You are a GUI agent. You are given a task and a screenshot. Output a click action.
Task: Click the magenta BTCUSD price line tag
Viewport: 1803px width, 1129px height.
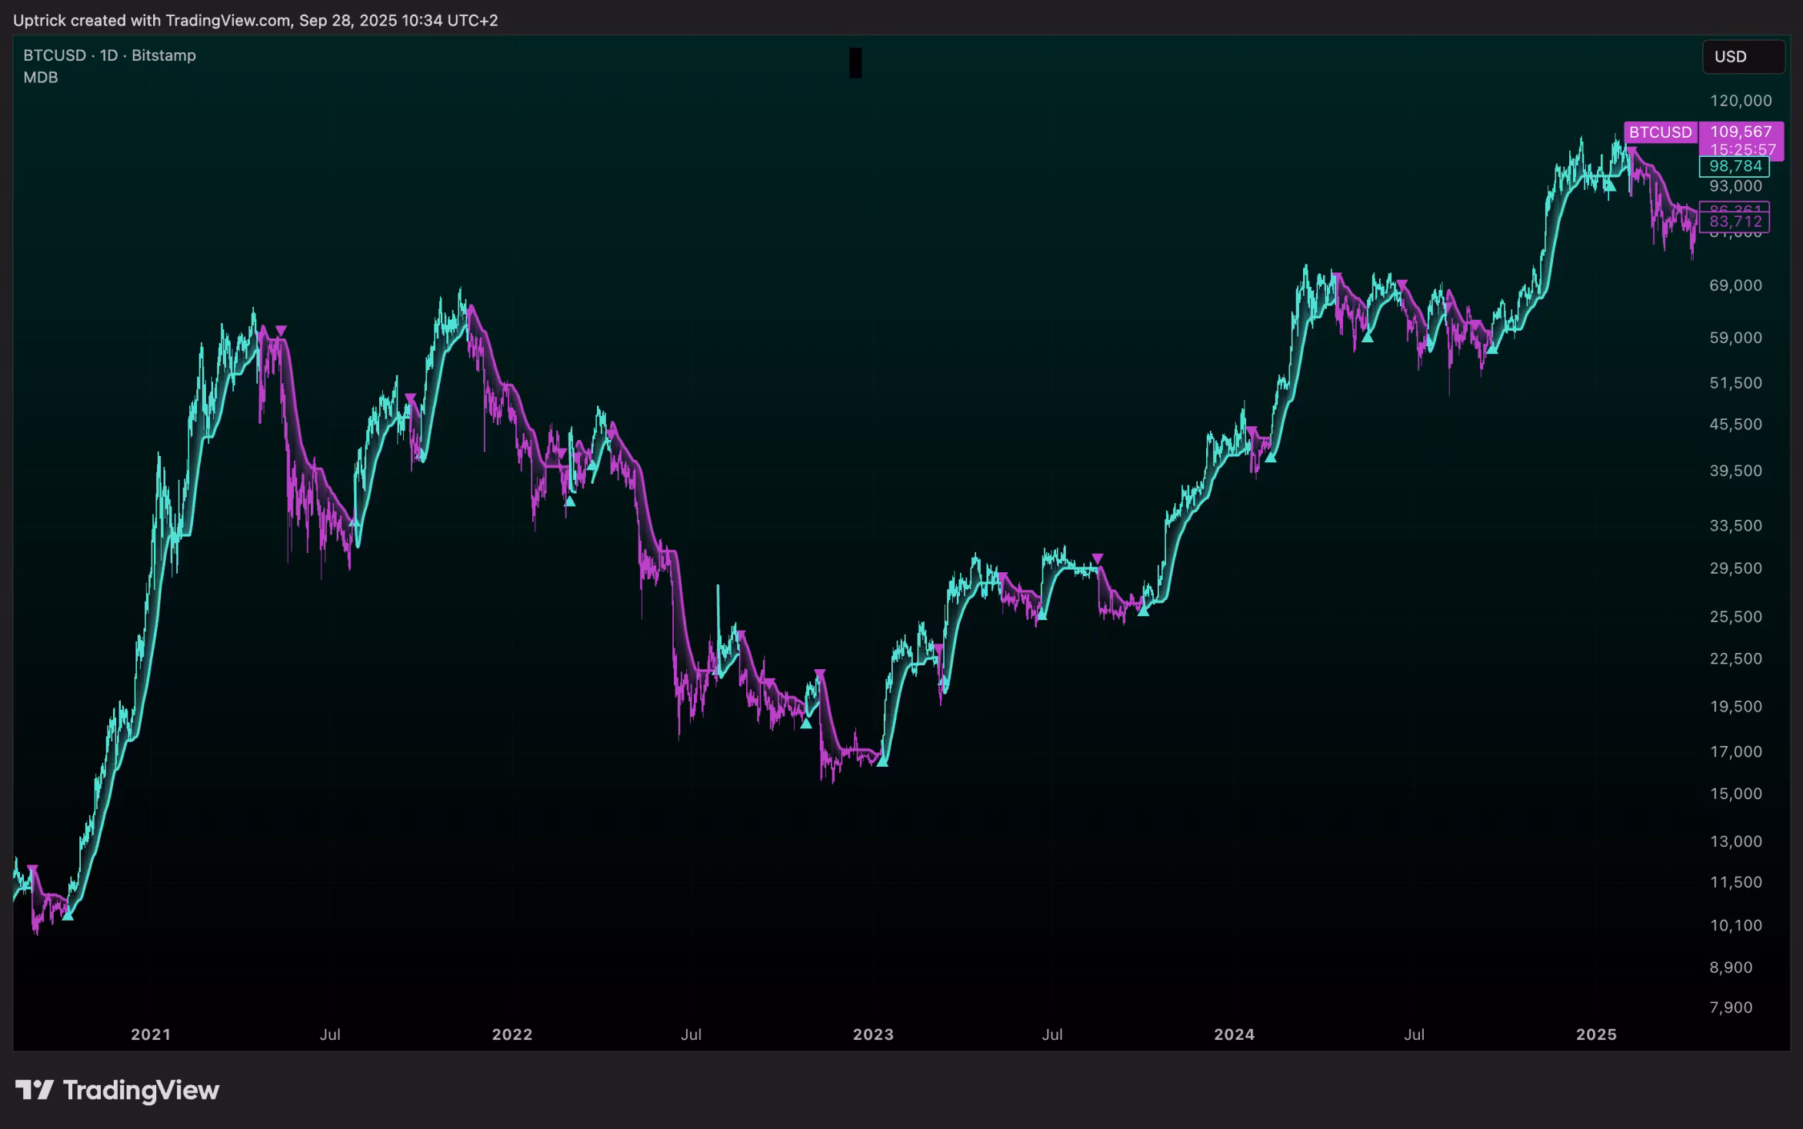(1660, 132)
